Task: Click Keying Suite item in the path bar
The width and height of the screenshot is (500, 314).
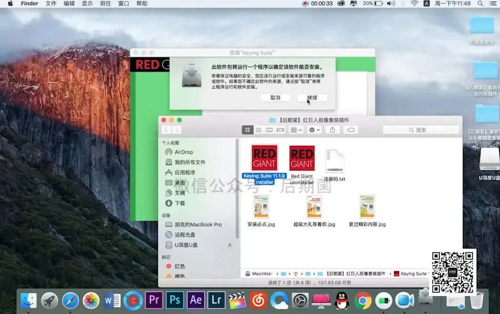Action: coord(411,274)
